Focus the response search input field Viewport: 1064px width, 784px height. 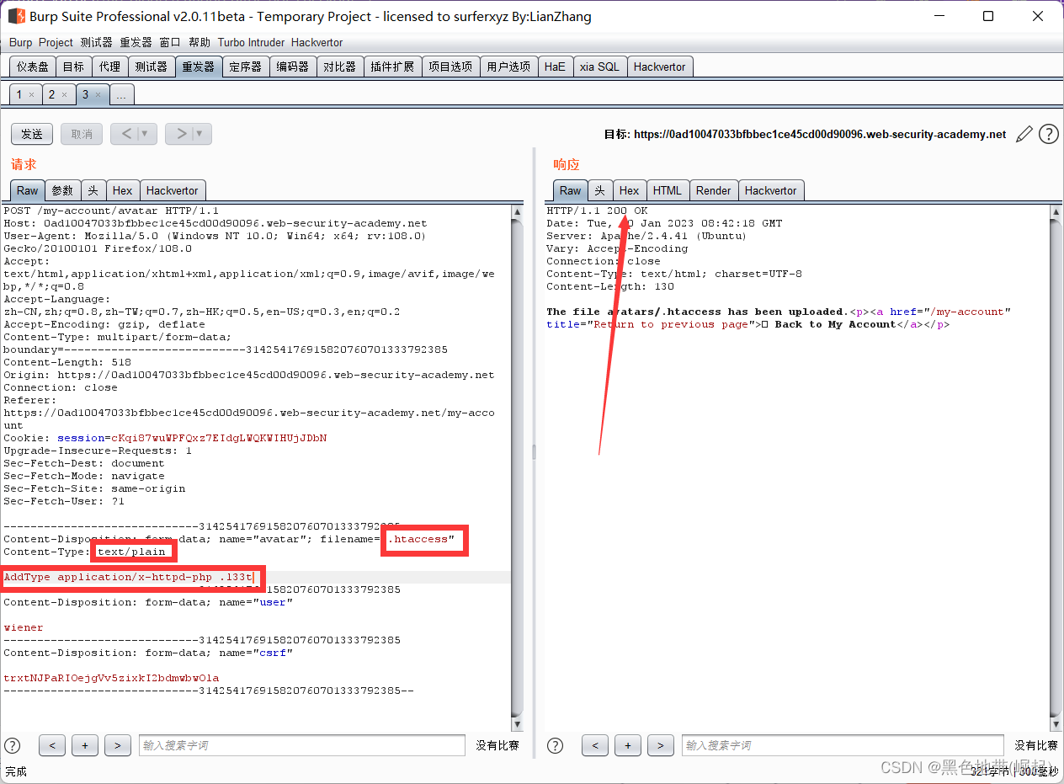(x=843, y=745)
